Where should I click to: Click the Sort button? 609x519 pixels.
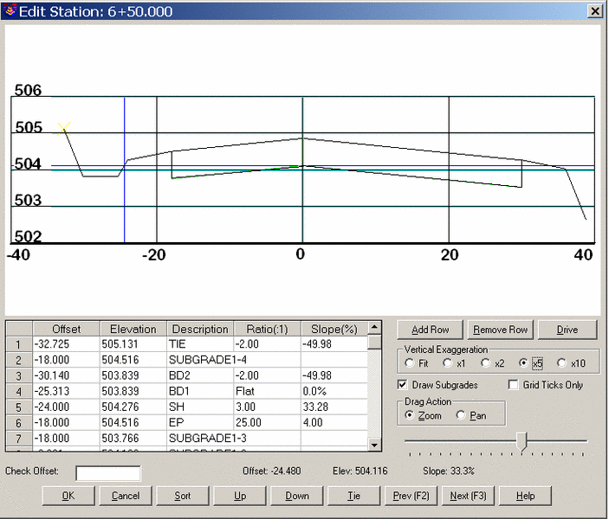point(183,496)
